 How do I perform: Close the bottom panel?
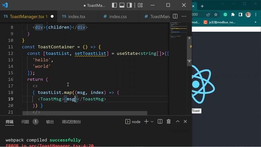tap(185, 122)
